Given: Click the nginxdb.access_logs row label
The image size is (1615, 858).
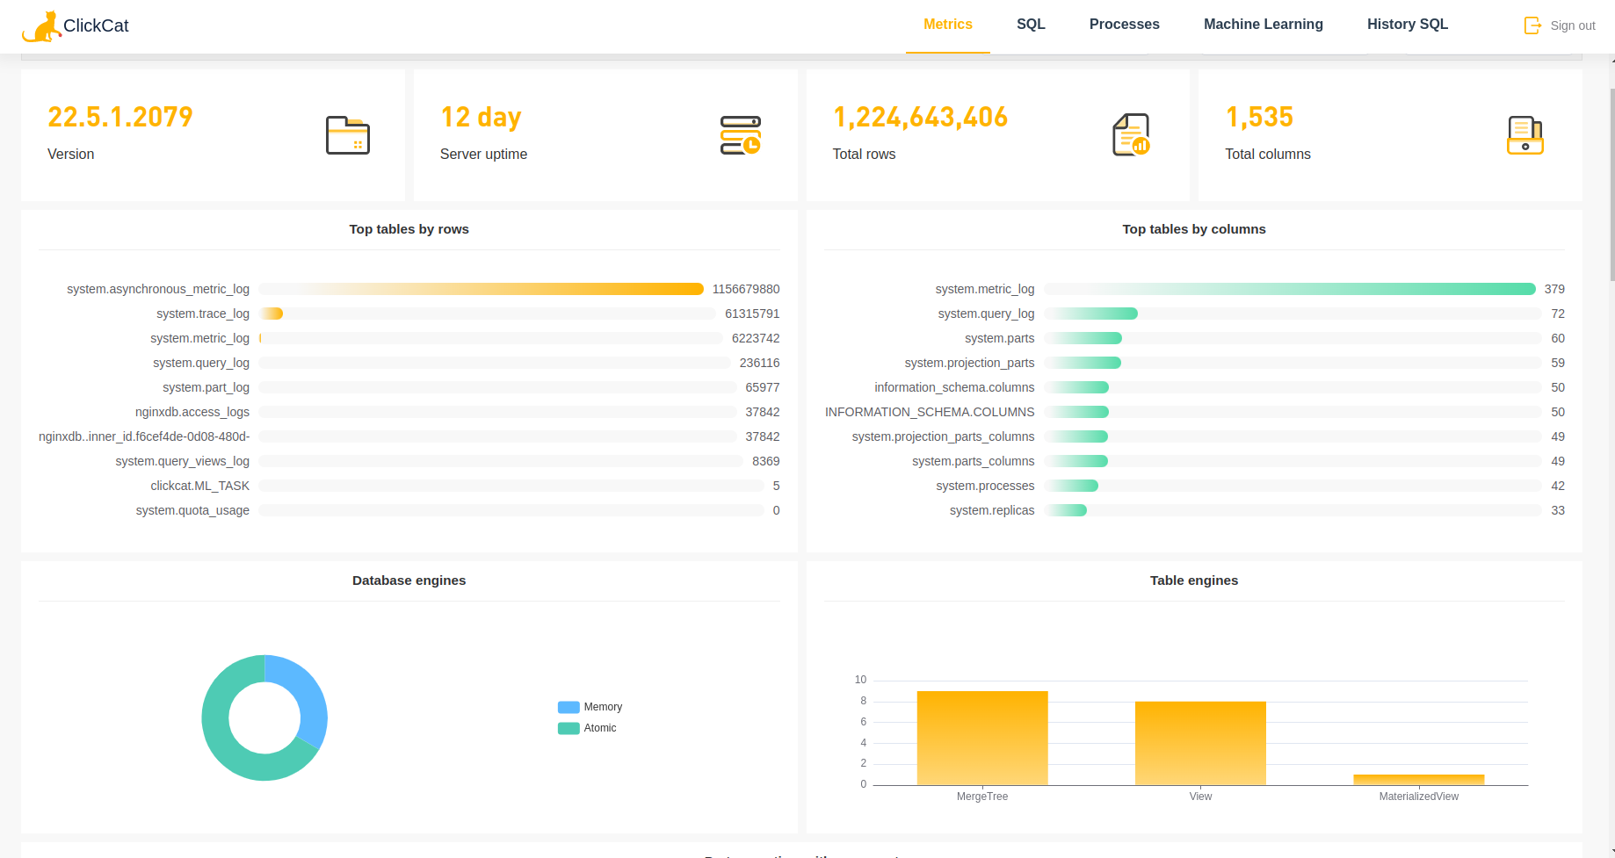Looking at the screenshot, I should 192,412.
